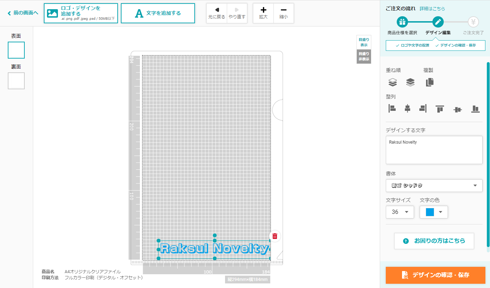The height and width of the screenshot is (288, 490).
Task: Click the right panel vertical scrollbar
Action: click(x=488, y=155)
